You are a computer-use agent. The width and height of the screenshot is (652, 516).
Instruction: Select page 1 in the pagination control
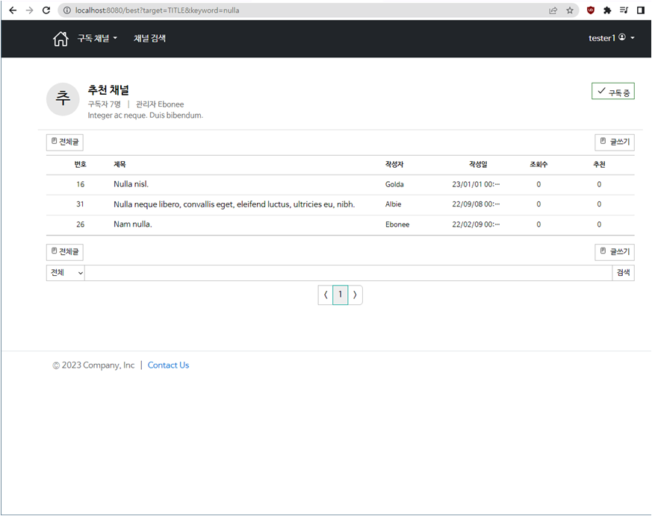340,295
